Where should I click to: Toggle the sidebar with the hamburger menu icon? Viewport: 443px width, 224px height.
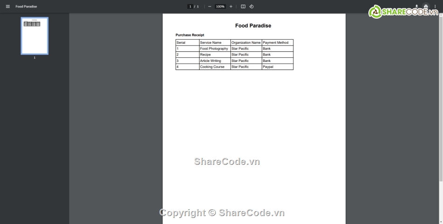[7, 7]
